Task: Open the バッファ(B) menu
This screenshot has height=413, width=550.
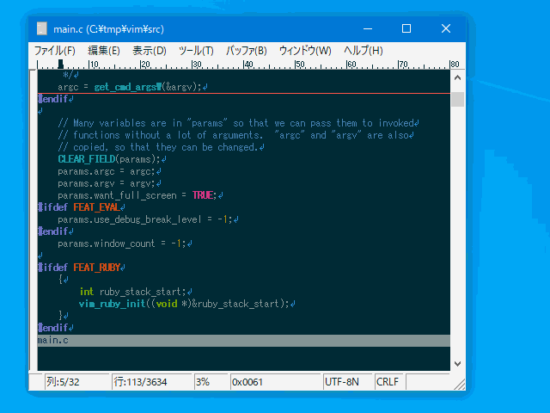Action: pos(247,51)
